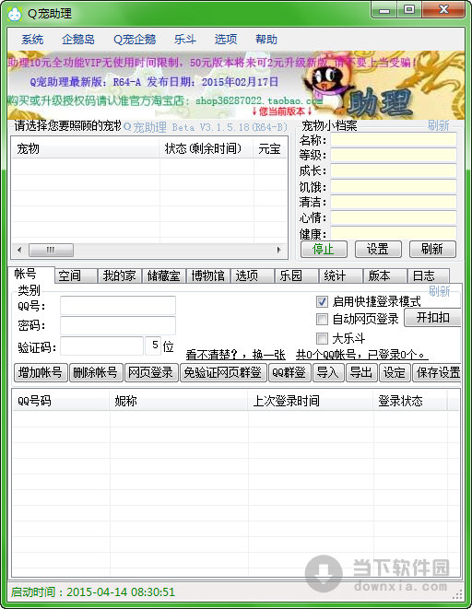
Task: Click 共0个QQ帐号,已登录0个 link
Action: click(x=361, y=354)
